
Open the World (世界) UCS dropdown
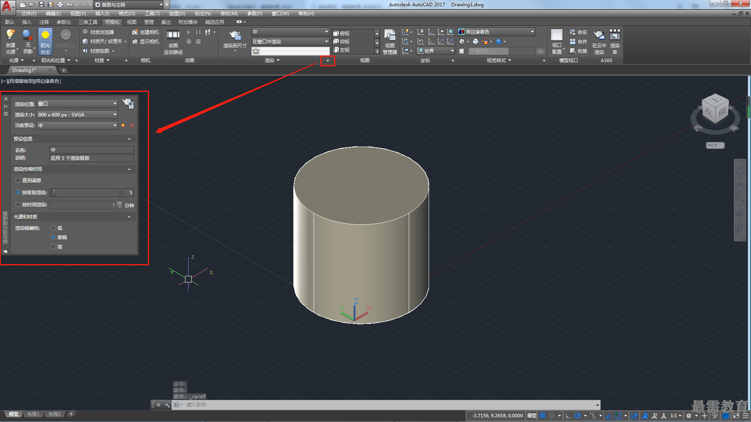coord(435,51)
